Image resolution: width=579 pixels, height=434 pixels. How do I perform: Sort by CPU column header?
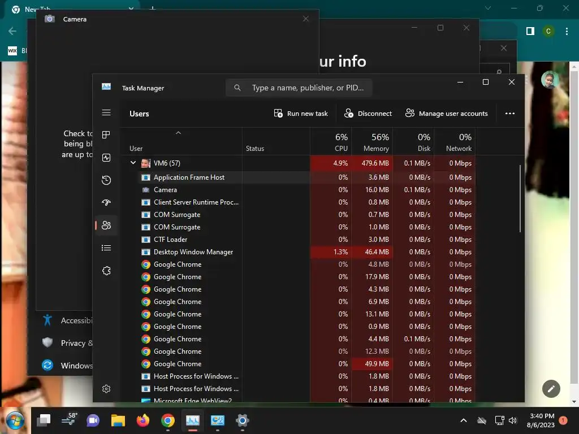click(331, 142)
